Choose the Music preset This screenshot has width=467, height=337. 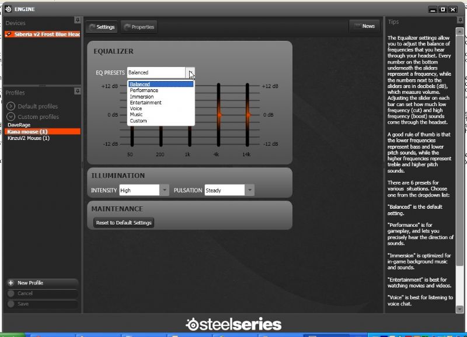(x=161, y=114)
